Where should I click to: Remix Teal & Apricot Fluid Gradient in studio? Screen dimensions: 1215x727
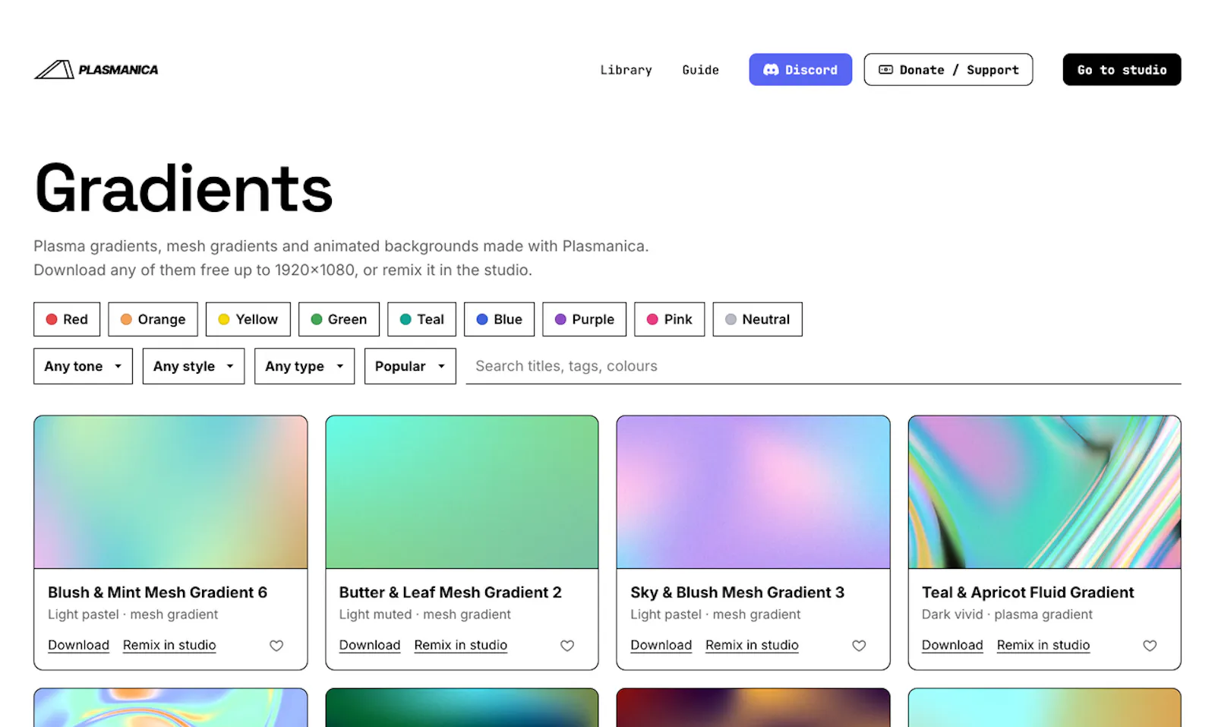tap(1043, 645)
